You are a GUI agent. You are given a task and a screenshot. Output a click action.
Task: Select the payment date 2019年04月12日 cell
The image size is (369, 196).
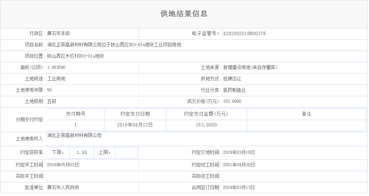(x=135, y=125)
